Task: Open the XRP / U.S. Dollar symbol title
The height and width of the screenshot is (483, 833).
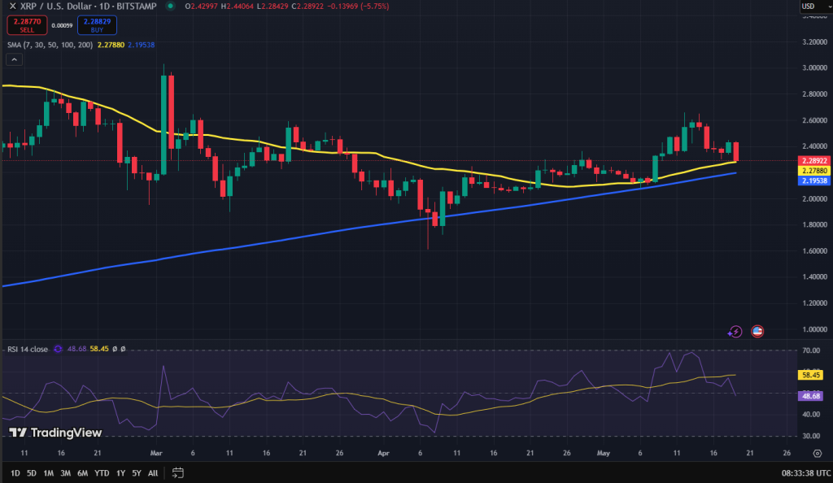Action: [88, 7]
